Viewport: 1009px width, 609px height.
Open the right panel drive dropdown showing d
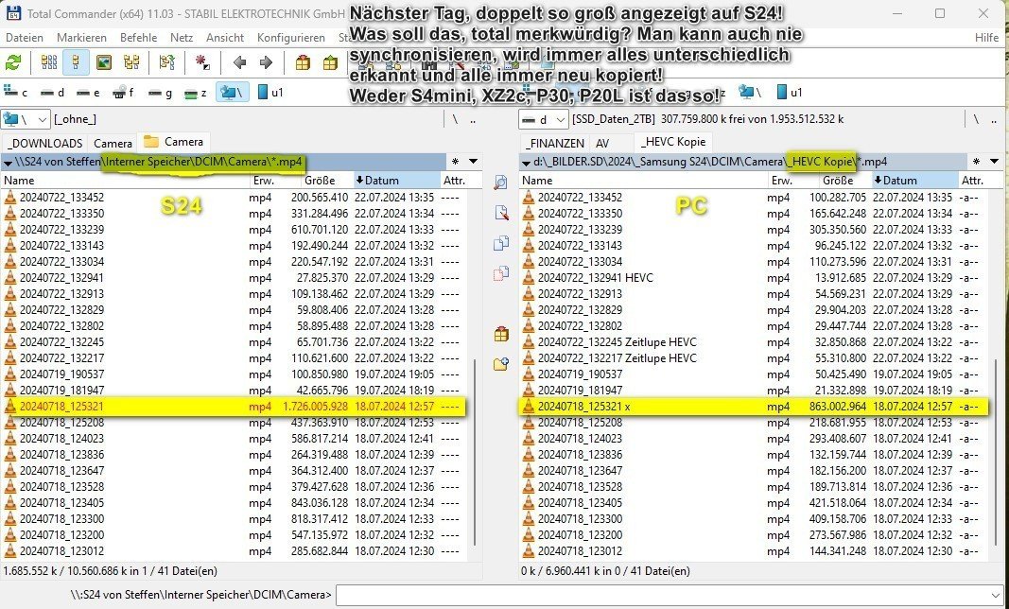pos(543,119)
